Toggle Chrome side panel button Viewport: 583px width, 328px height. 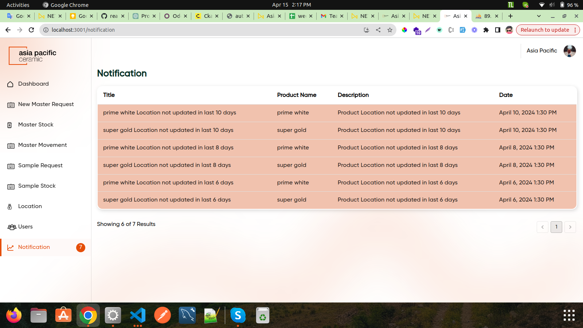point(498,30)
